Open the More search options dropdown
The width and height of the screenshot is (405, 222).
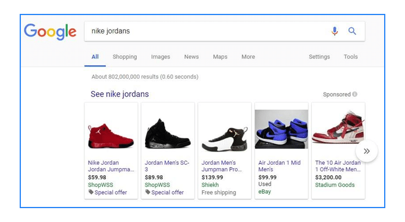tap(248, 57)
